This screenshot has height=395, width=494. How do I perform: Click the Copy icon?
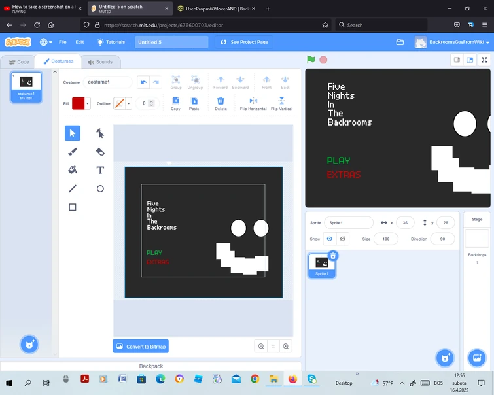175,103
